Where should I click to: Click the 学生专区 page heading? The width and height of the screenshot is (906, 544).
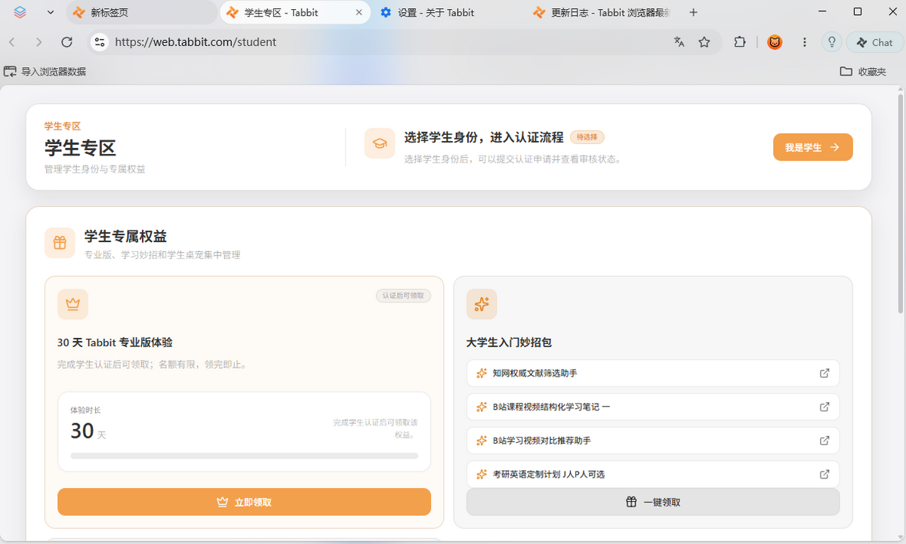click(80, 147)
